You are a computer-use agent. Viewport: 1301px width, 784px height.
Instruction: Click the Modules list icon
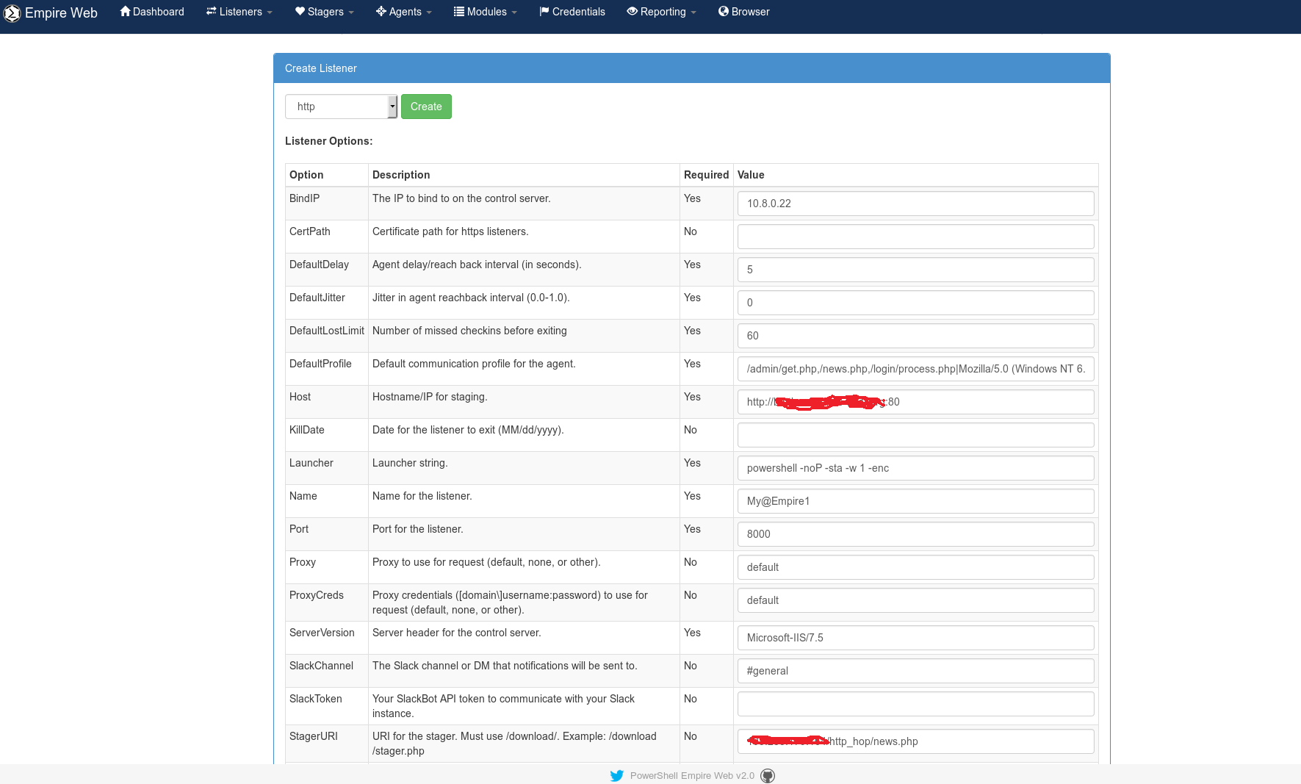point(458,12)
